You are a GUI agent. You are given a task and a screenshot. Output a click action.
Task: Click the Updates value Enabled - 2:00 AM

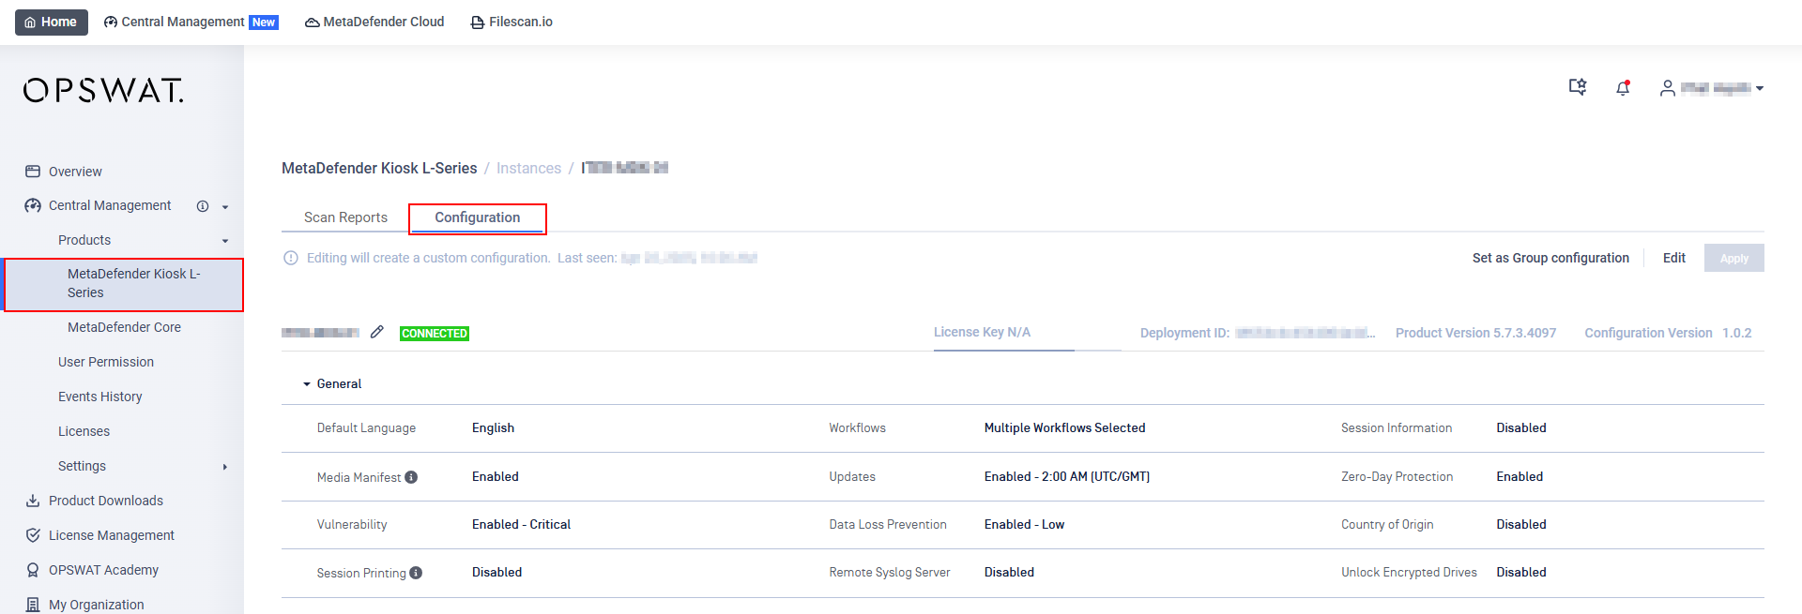(x=1066, y=476)
